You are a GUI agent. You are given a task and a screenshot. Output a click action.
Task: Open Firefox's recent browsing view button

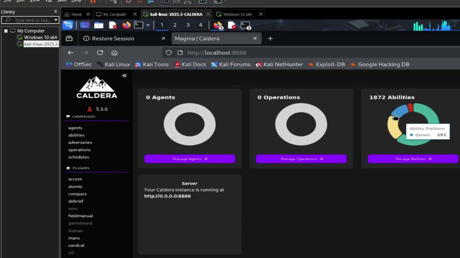click(x=69, y=38)
